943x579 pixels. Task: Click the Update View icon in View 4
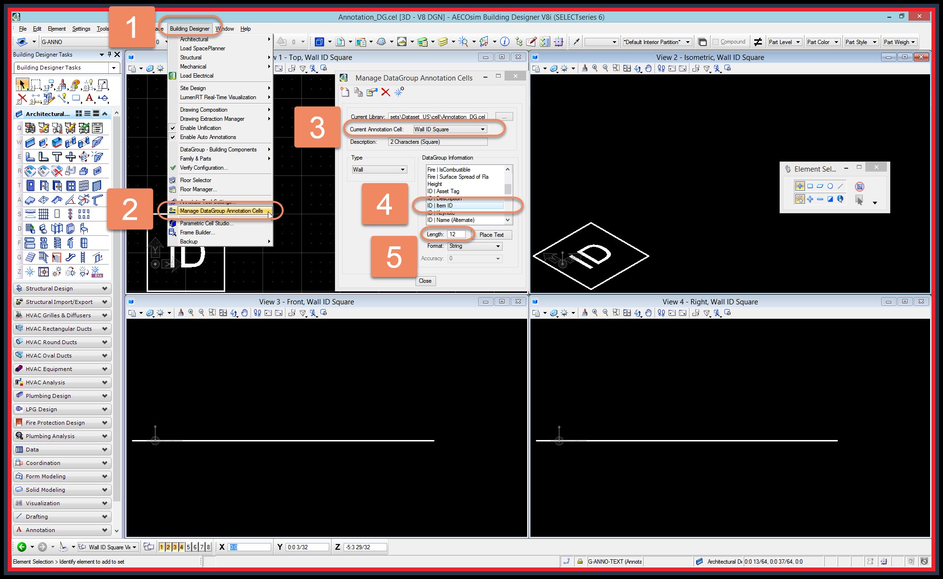[x=585, y=313]
